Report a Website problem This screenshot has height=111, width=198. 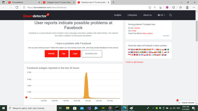click(x=51, y=54)
